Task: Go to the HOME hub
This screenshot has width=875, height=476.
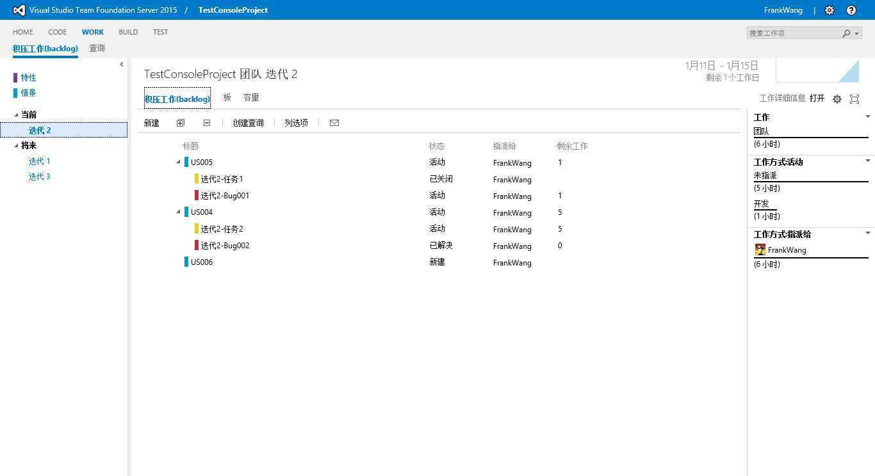Action: point(23,32)
